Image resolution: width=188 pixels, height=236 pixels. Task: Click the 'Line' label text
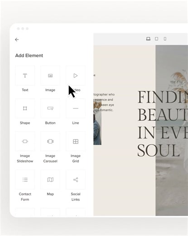[x=76, y=123]
